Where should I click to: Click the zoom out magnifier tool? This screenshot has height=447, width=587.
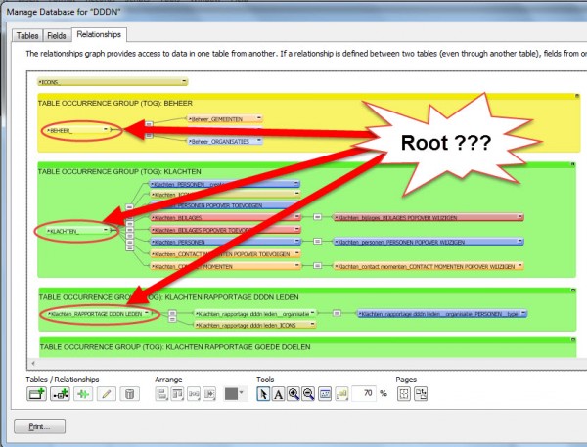click(x=310, y=393)
